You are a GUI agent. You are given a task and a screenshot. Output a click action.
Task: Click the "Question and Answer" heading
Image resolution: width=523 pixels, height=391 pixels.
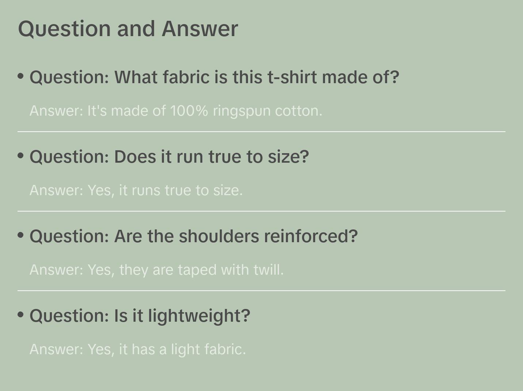(128, 29)
